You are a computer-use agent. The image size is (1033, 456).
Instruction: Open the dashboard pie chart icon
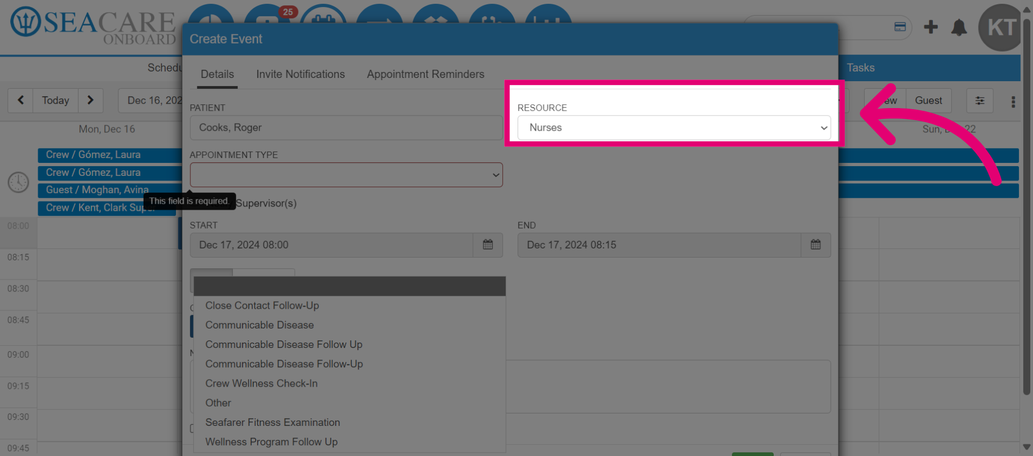point(211,14)
